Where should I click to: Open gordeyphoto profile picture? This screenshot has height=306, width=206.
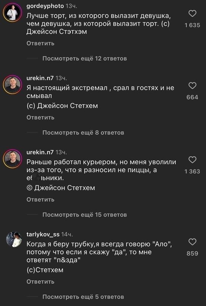point(13,13)
